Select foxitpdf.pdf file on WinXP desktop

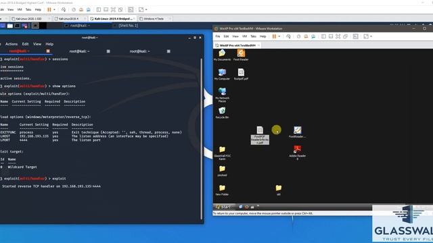241,74
